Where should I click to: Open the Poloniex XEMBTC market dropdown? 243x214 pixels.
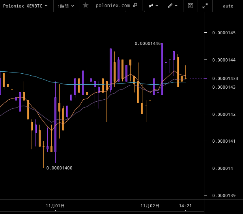25,6
